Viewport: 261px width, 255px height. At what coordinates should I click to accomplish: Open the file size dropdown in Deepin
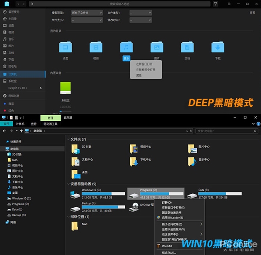point(87,20)
